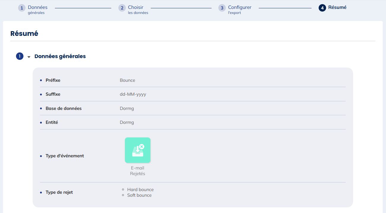Click the Base de données value Dormg

tap(127, 108)
